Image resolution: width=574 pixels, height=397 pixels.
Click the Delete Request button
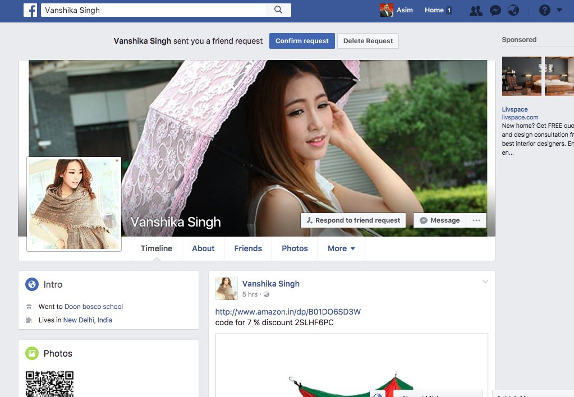[x=368, y=41]
